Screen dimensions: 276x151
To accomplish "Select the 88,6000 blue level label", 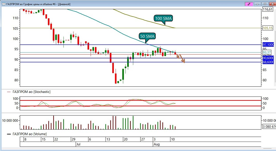I will tap(268, 62).
